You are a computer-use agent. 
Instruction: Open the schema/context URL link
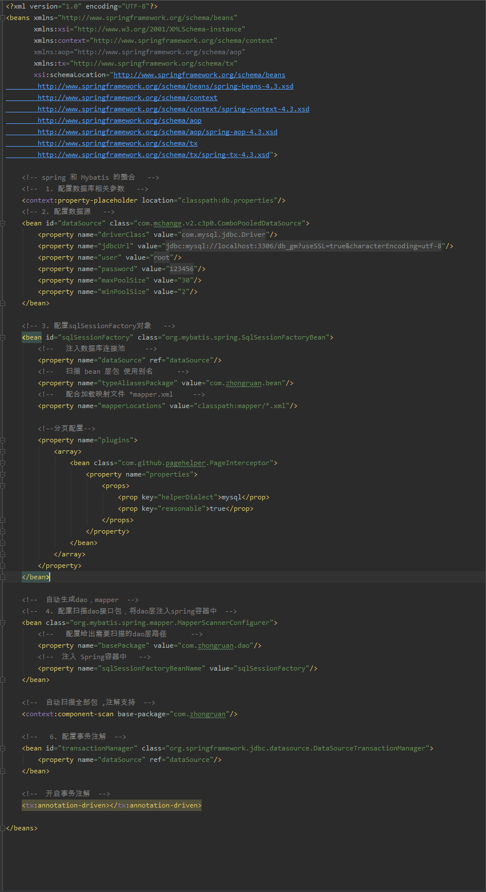tap(127, 98)
